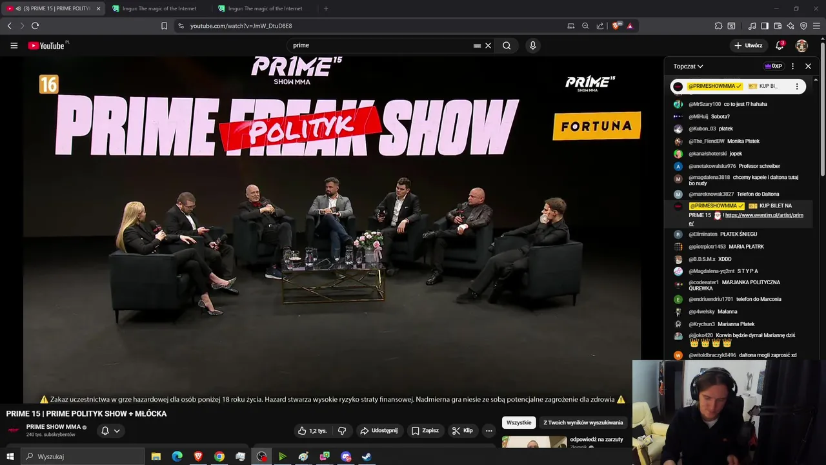
Task: Start voice search with the microphone icon
Action: coord(532,45)
